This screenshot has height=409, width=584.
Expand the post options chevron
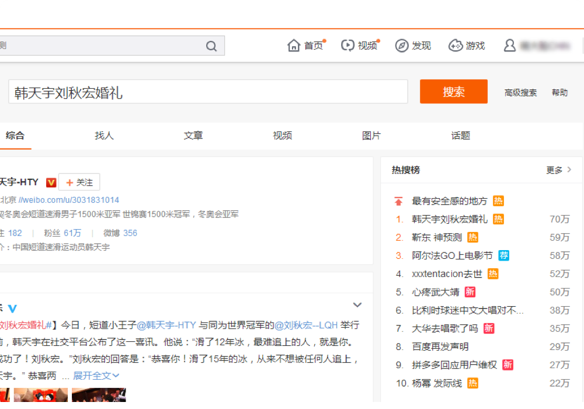pyautogui.click(x=357, y=305)
